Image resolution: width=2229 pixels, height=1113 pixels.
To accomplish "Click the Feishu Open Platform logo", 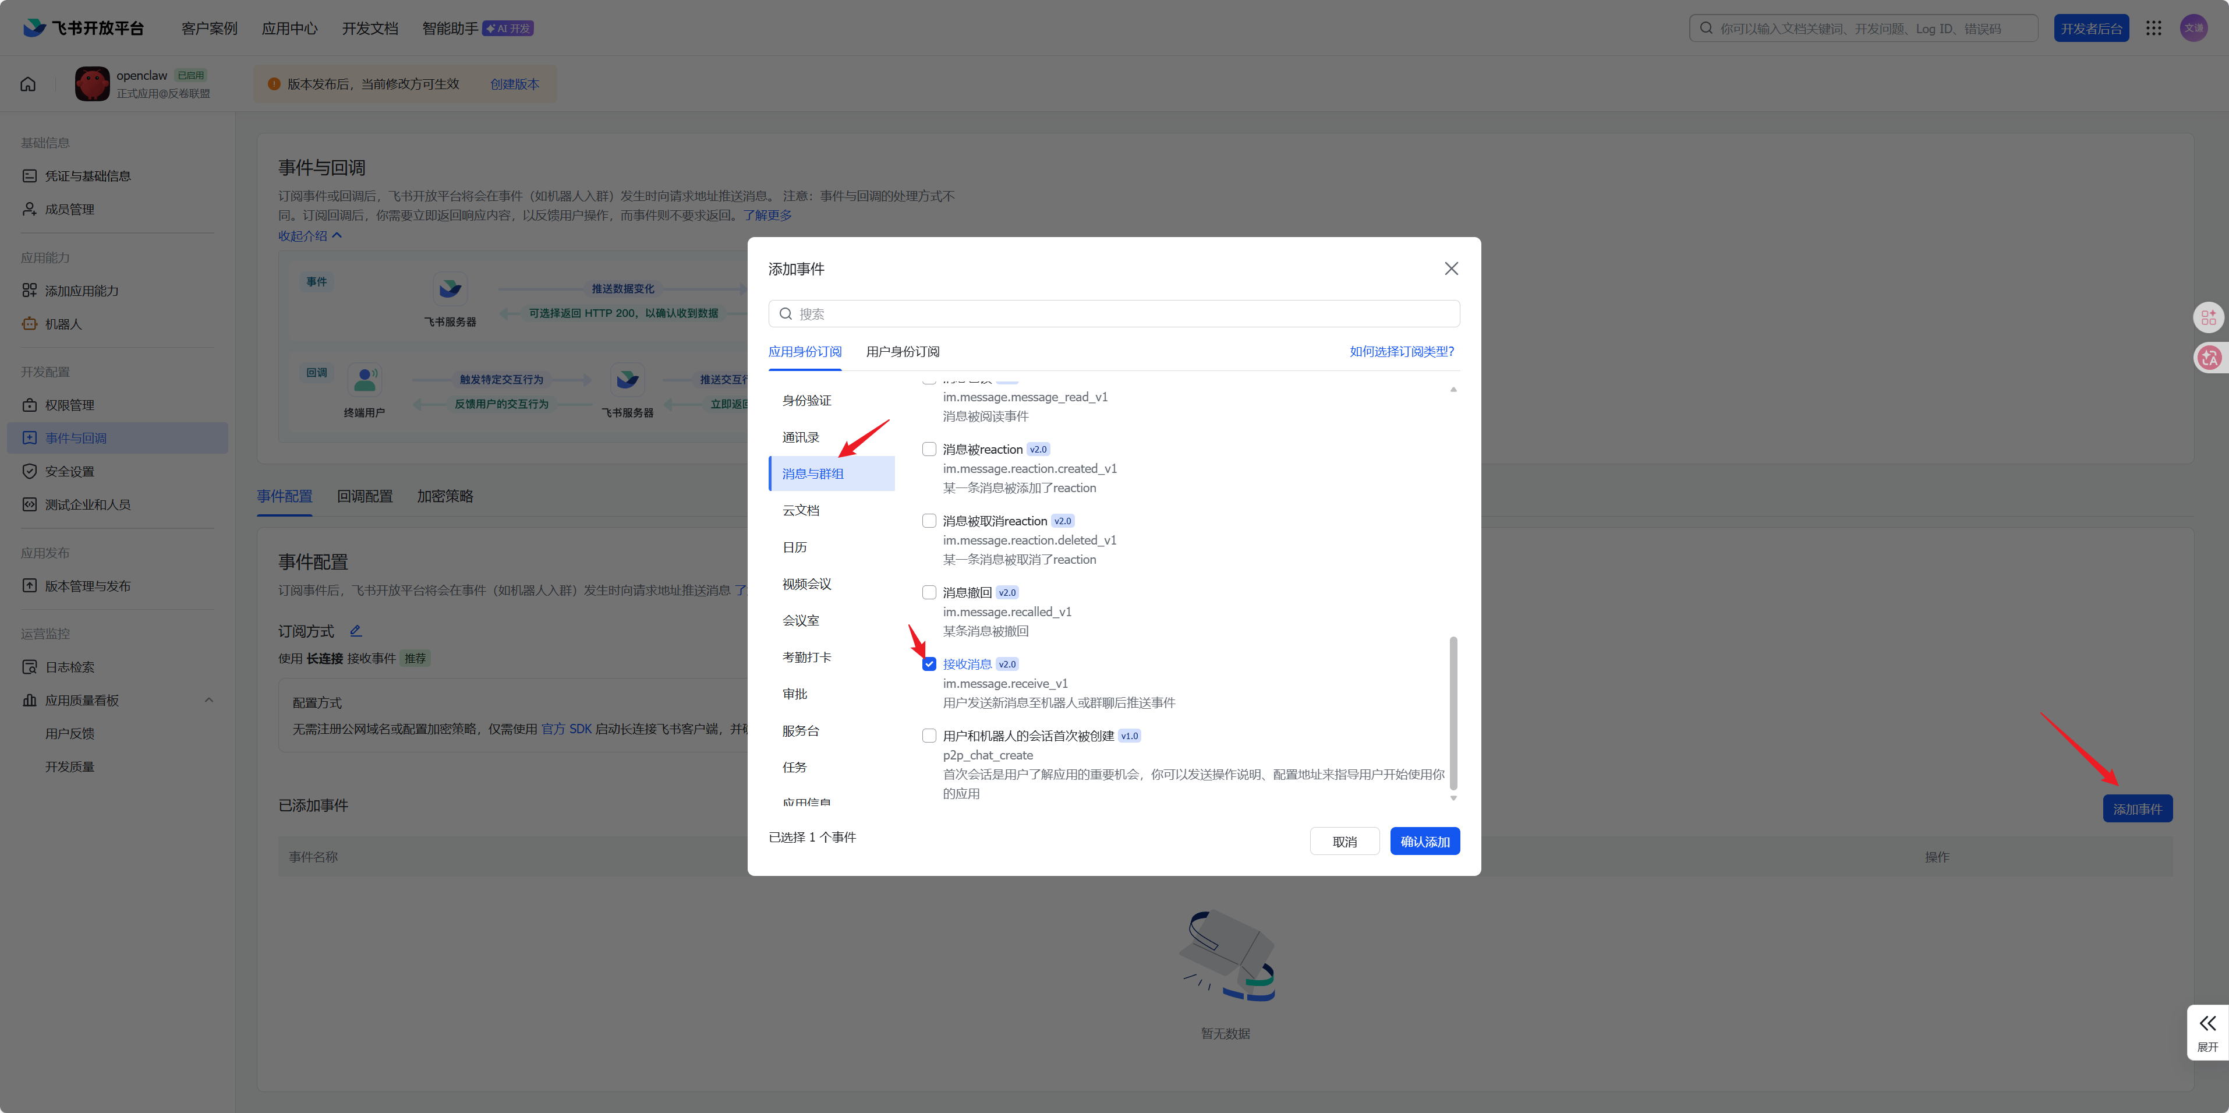I will pos(83,28).
